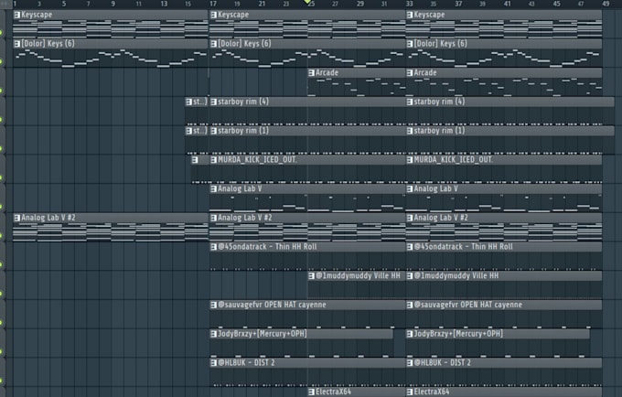Viewport: 622px width, 397px height.
Task: Mute the track holding Analog Lab V #2 clips
Action: pyautogui.click(x=1, y=236)
